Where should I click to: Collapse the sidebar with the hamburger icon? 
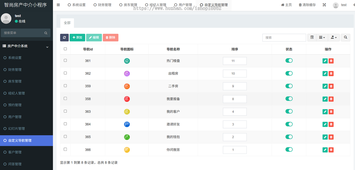point(58,5)
